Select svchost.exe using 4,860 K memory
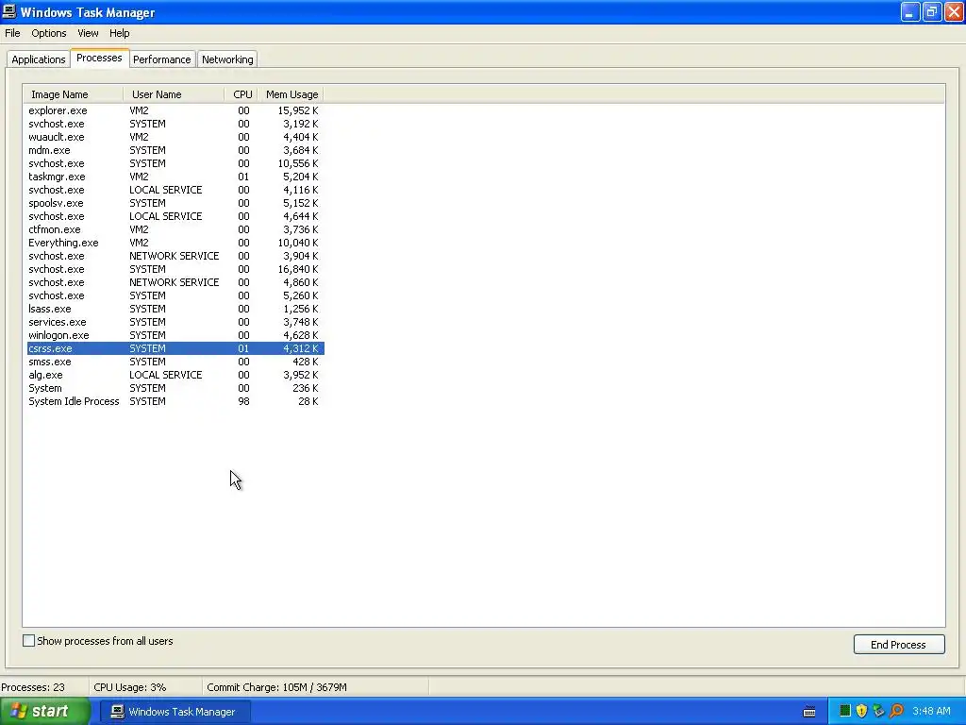966x725 pixels. 175,282
